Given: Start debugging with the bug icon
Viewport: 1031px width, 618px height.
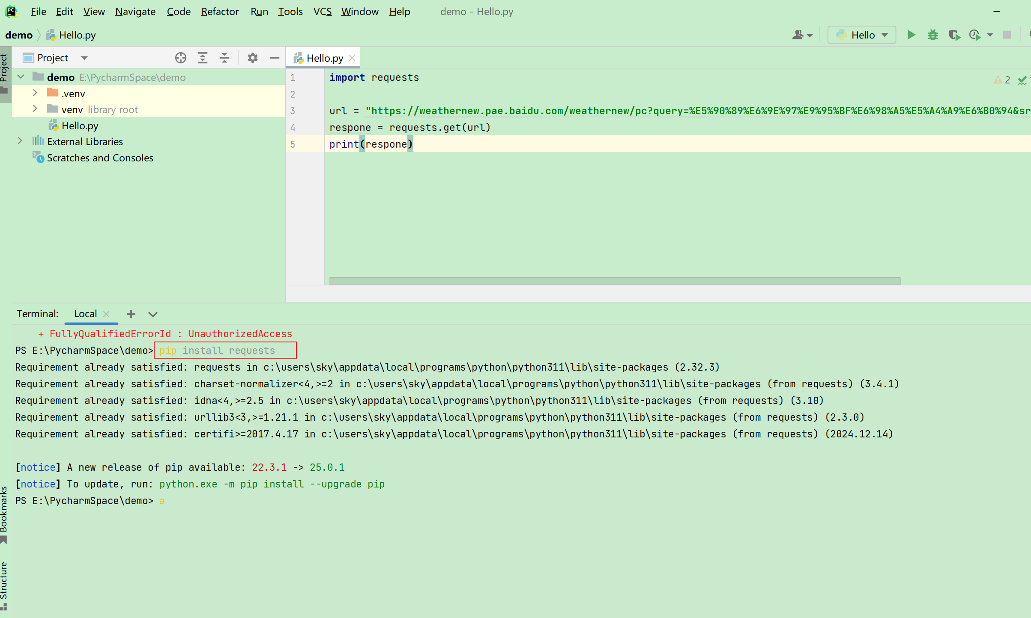Looking at the screenshot, I should (x=932, y=35).
